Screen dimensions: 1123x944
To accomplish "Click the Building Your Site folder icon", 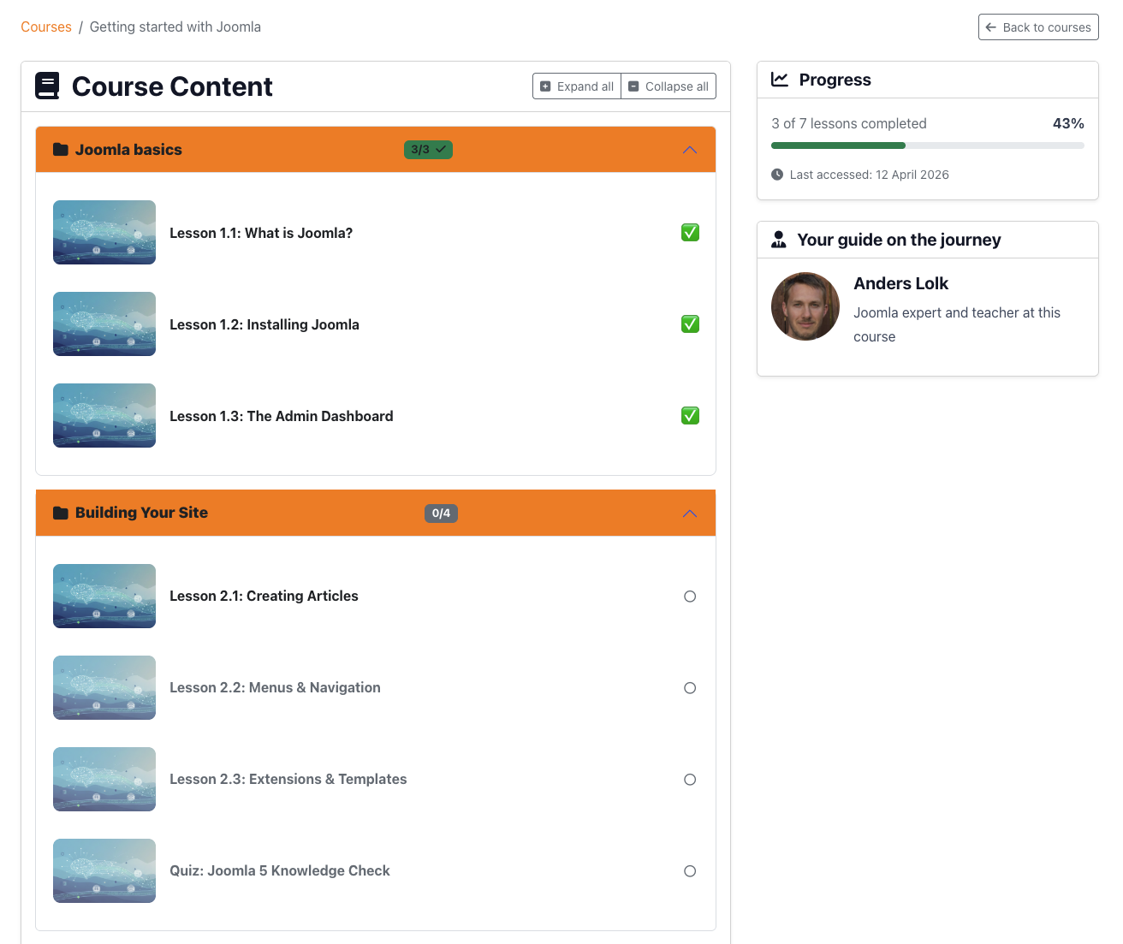I will click(x=61, y=513).
